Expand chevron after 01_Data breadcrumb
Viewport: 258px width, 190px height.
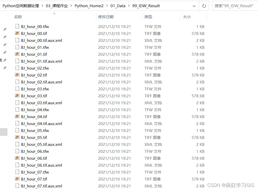pyautogui.click(x=129, y=6)
